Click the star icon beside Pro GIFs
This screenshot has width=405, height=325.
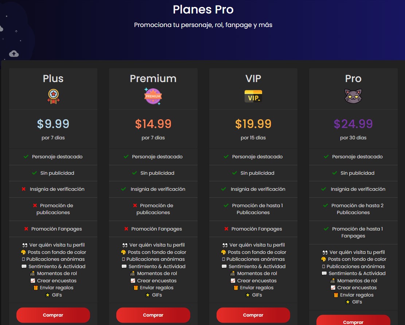tap(348, 302)
